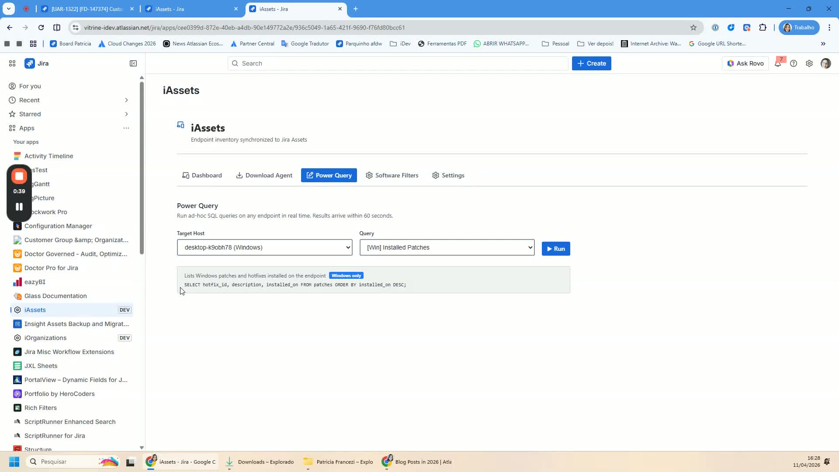Open the browser tab search dropdown
The width and height of the screenshot is (839, 472).
[x=9, y=9]
